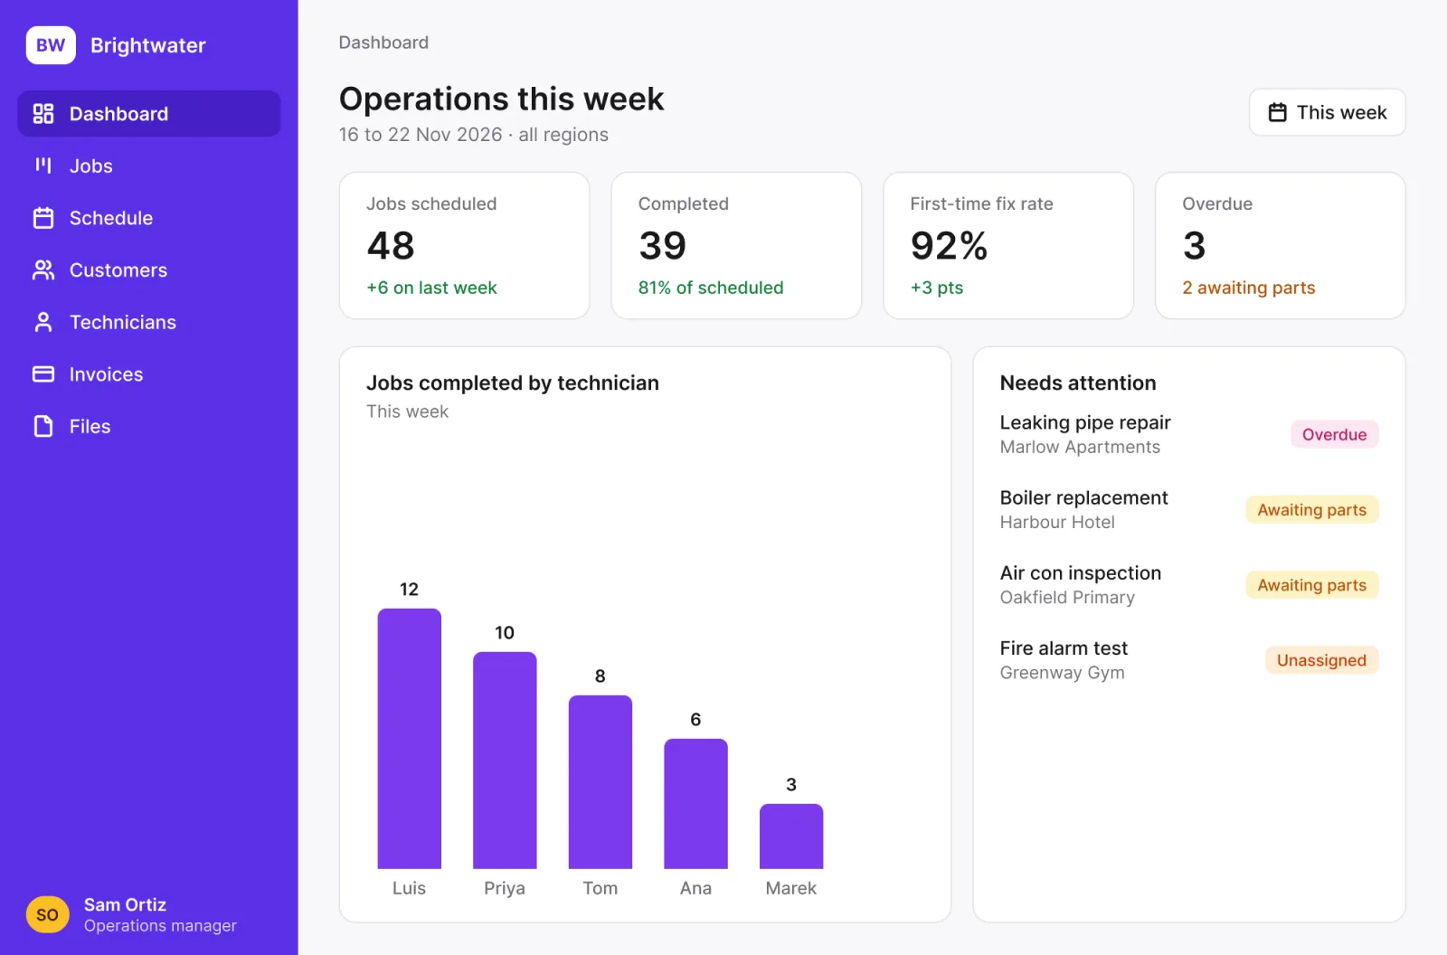Screen dimensions: 1447x955
Task: Click the Dashboard grid icon in sidebar
Action: (43, 114)
